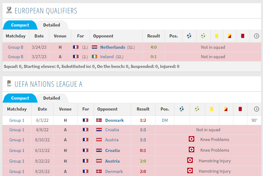Click the UEFA Nations League A logo icon
The width and height of the screenshot is (263, 176).
9,83
